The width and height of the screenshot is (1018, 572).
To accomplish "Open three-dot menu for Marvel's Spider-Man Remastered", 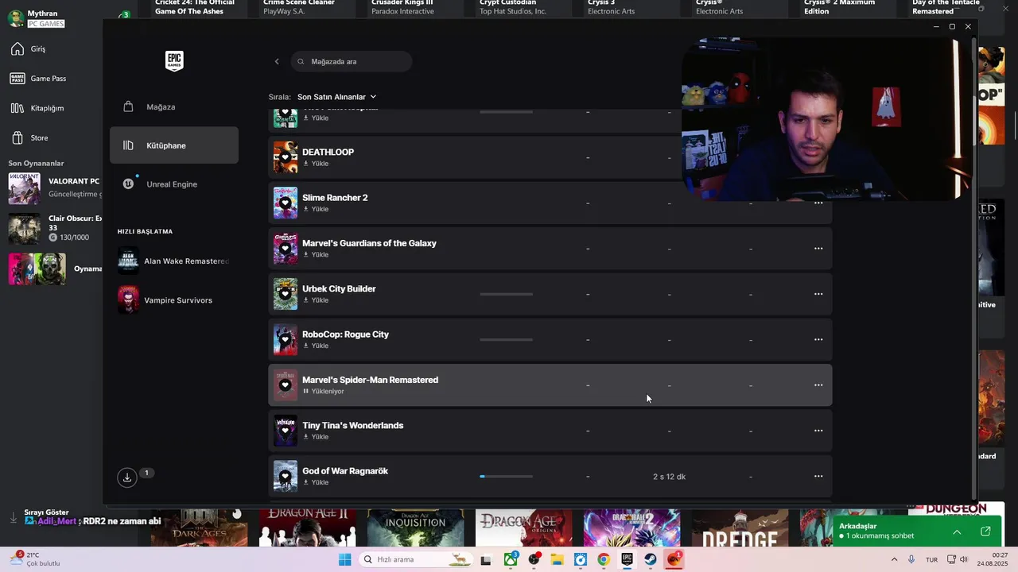I will pyautogui.click(x=818, y=385).
